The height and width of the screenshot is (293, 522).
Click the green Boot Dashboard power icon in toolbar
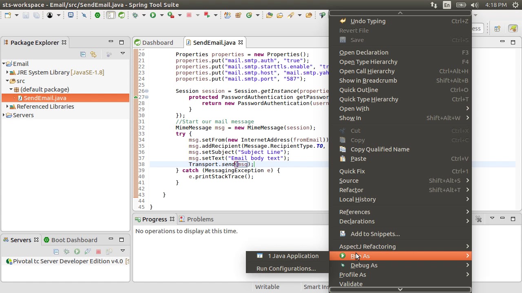[97, 15]
